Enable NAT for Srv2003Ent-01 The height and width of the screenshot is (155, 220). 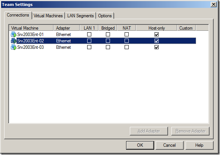tap(126, 35)
